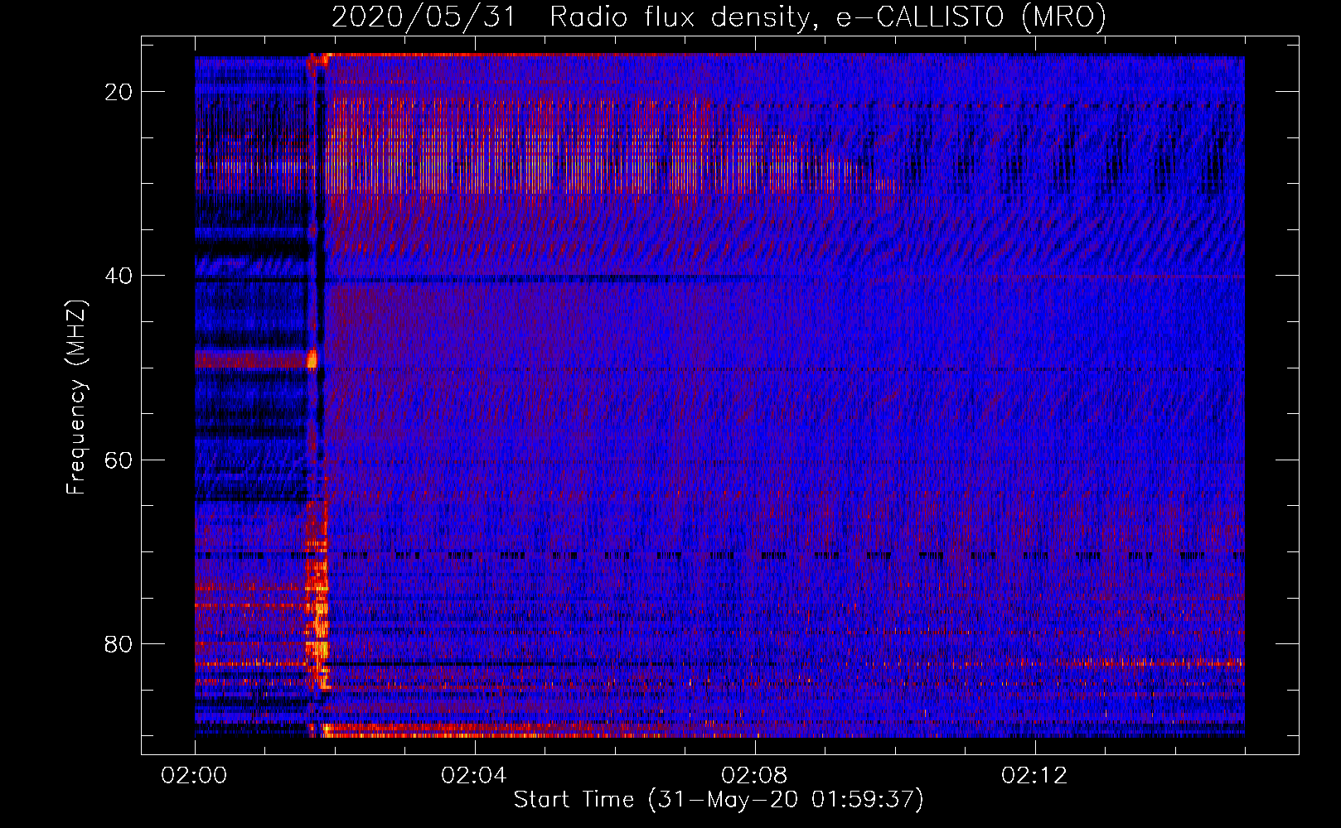The width and height of the screenshot is (1341, 828).
Task: Click the plot title '2020/05/31 Radio flux density, e-CALLISTO (MRO)'
Action: 719,17
